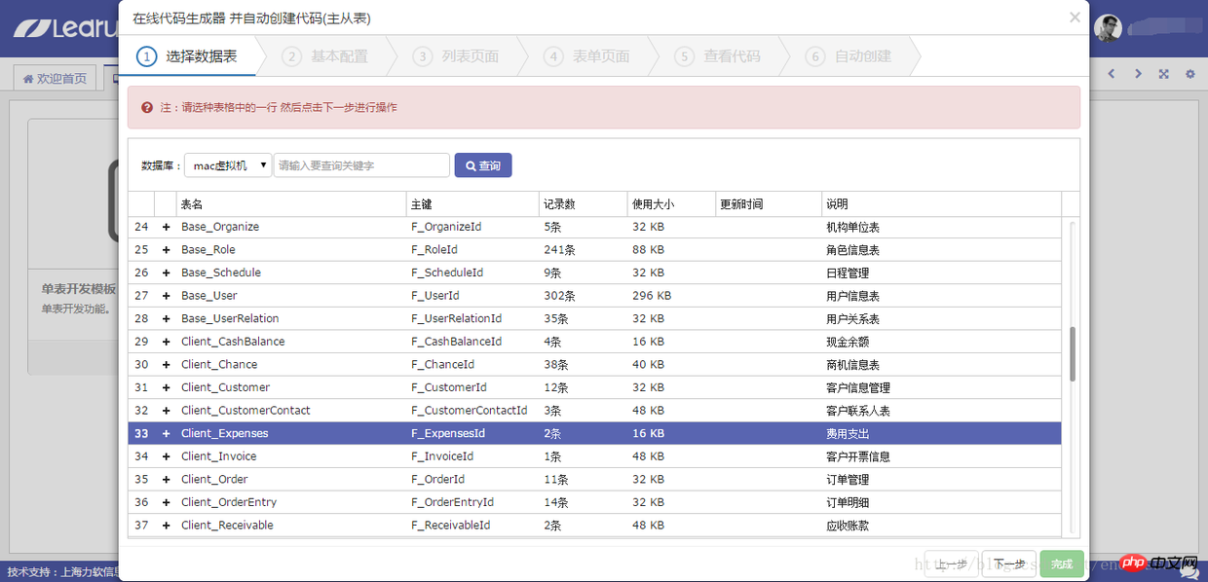
Task: Select the Base_Role table name
Action: point(208,250)
